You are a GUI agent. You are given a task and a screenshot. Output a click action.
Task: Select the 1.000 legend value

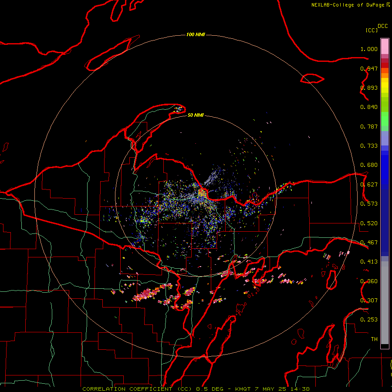click(x=369, y=49)
